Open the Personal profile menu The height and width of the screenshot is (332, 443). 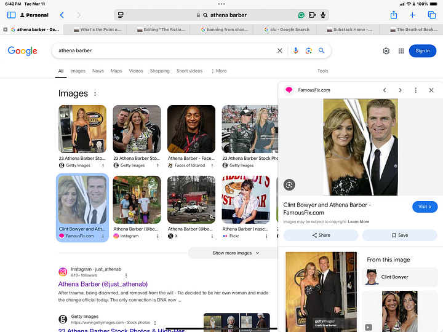34,15
